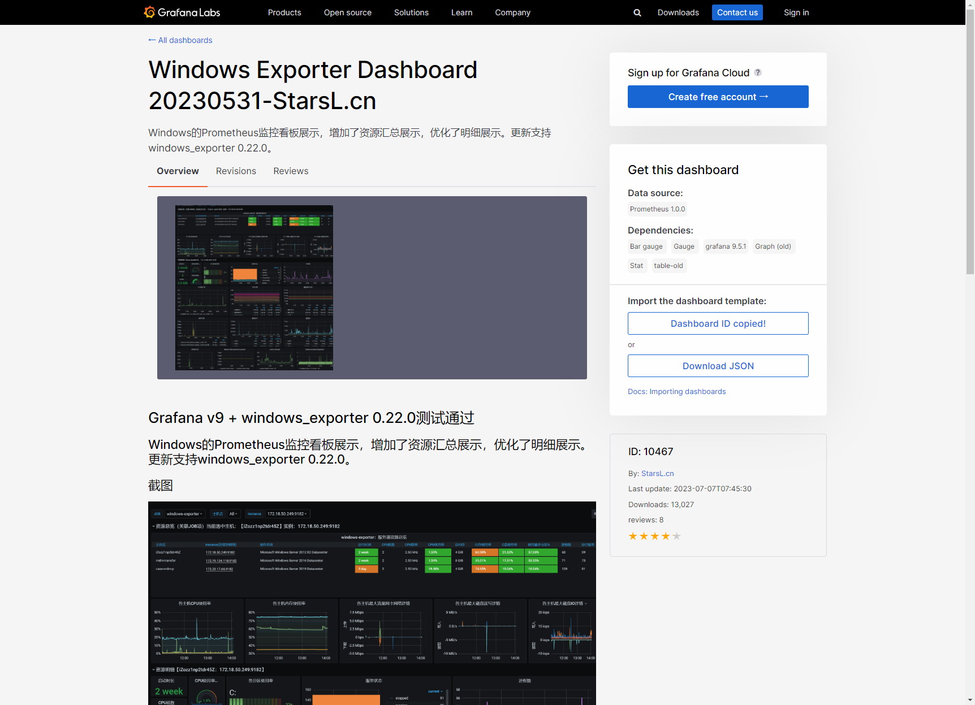
Task: Click the Grafana Labs logo
Action: point(182,12)
